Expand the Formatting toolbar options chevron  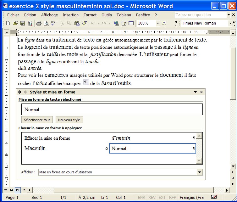[234, 23]
